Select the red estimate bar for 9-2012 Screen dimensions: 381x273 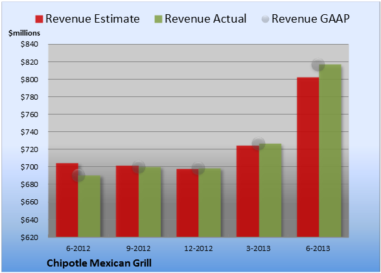127,201
